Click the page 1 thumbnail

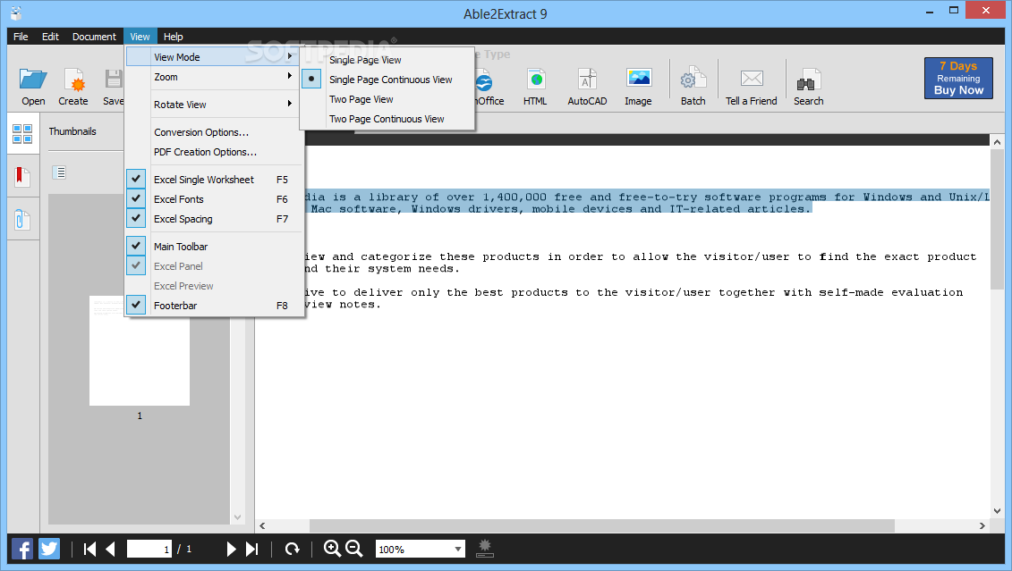[x=140, y=350]
